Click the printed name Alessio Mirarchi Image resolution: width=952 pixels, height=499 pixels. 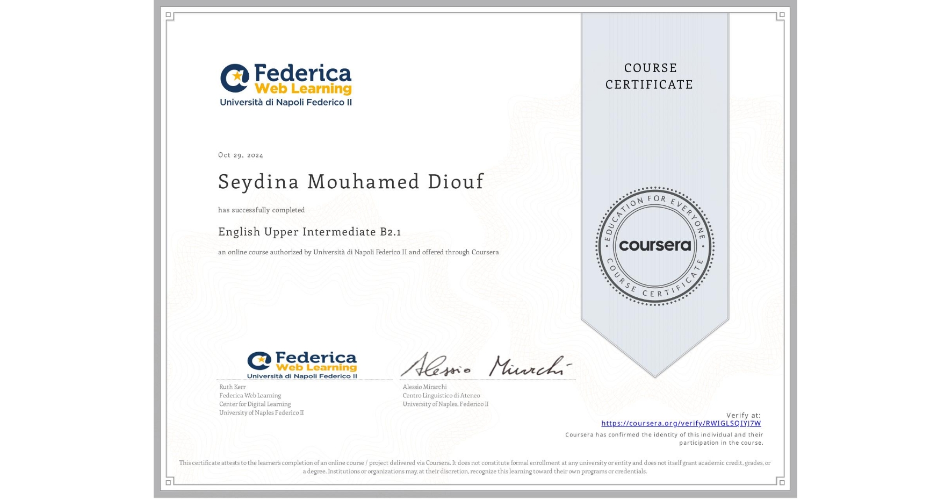tap(424, 387)
